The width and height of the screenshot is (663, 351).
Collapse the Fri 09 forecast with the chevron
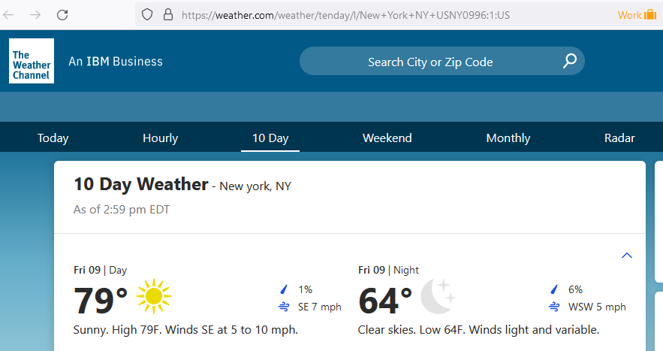pyautogui.click(x=627, y=256)
